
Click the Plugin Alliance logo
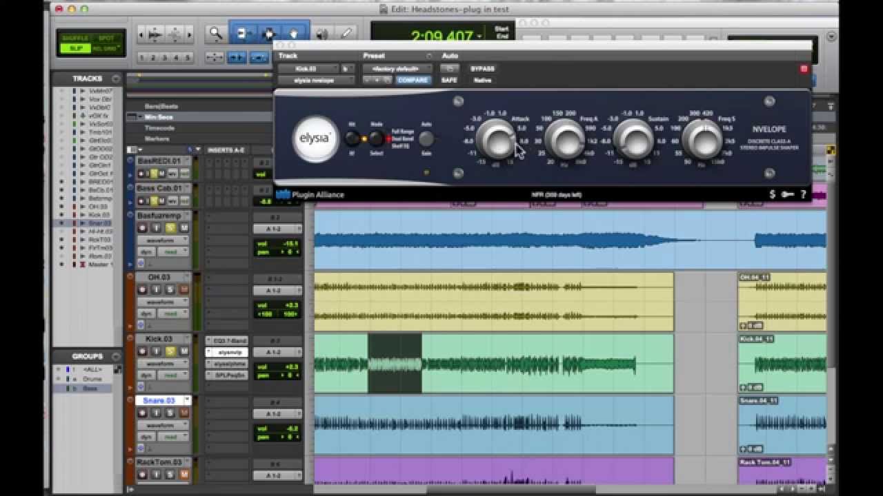[x=310, y=195]
